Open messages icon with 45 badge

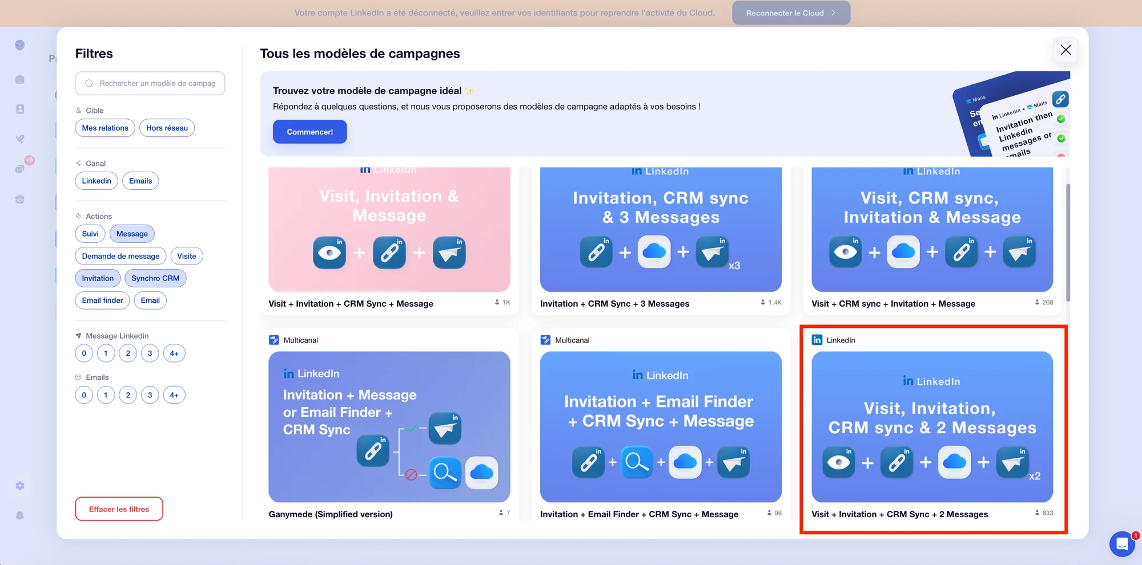coord(20,169)
